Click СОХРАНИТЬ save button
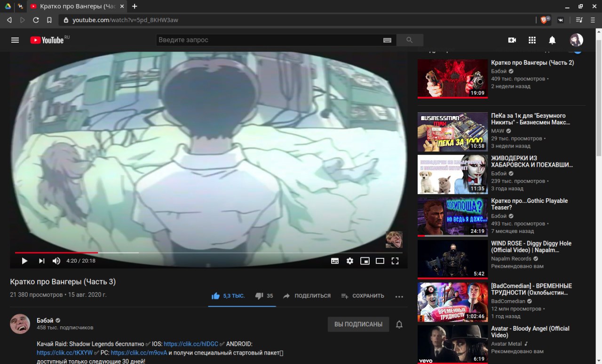602x364 pixels. coord(363,296)
